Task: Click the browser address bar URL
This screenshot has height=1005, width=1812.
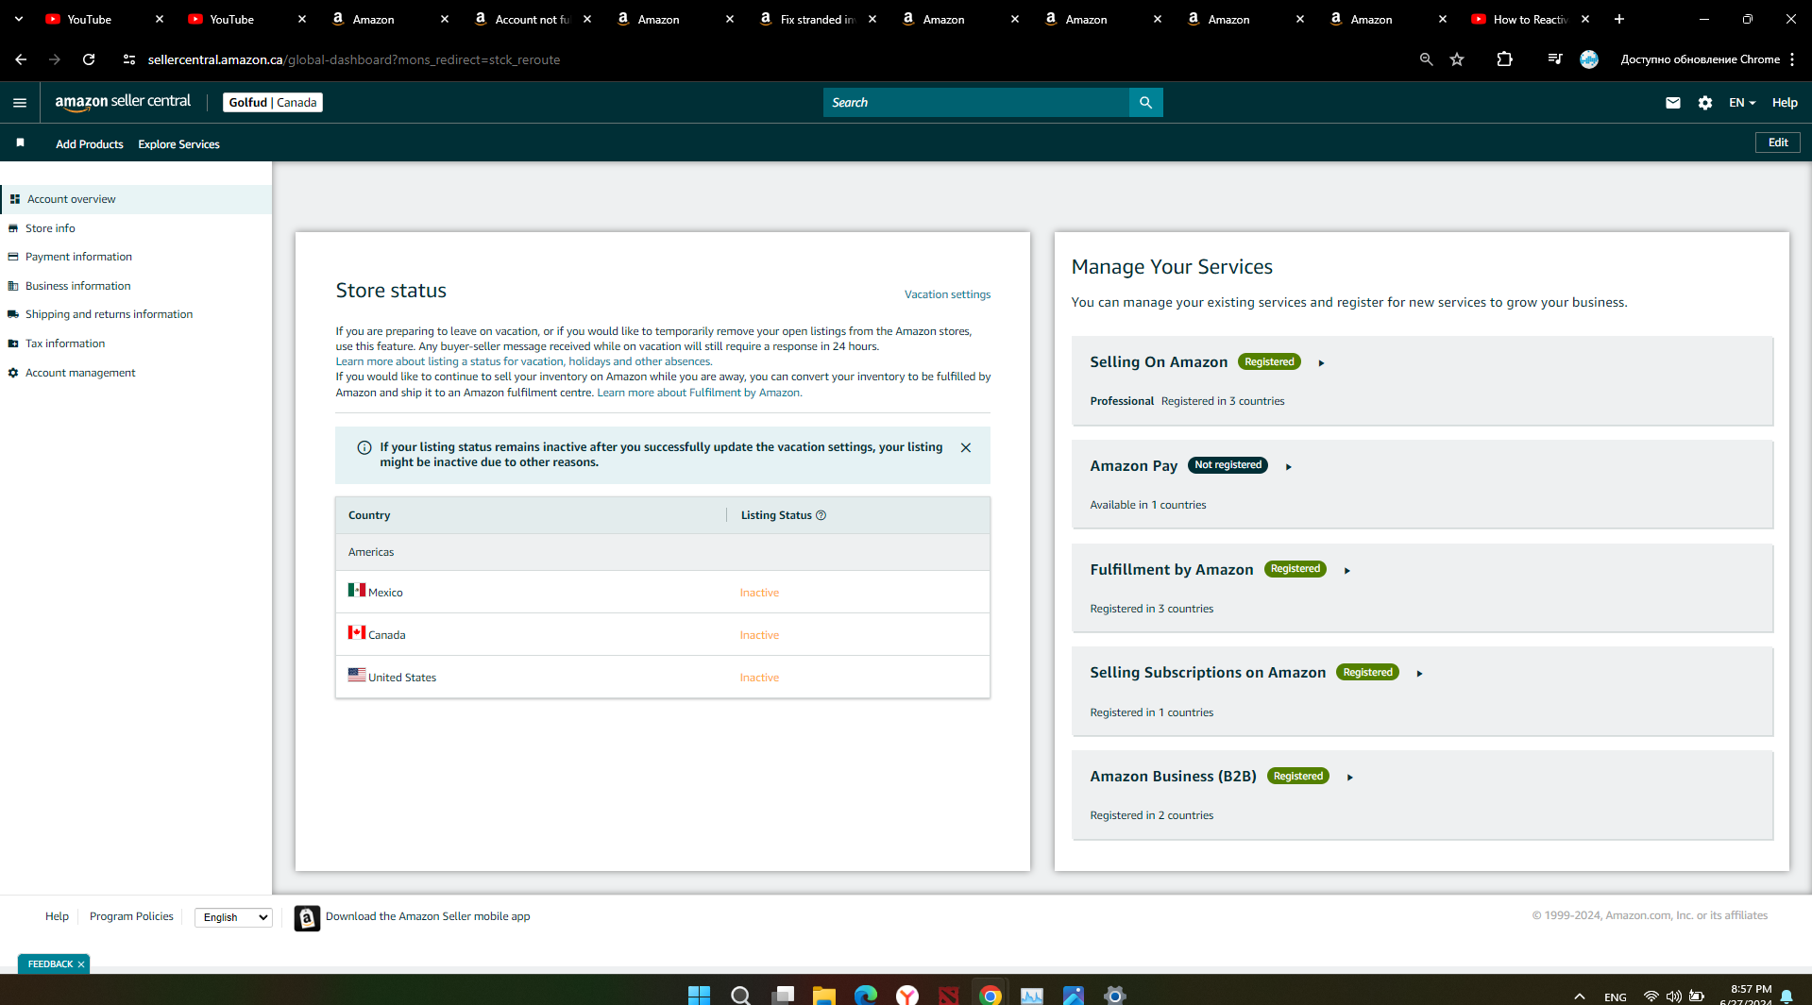Action: pos(354,59)
